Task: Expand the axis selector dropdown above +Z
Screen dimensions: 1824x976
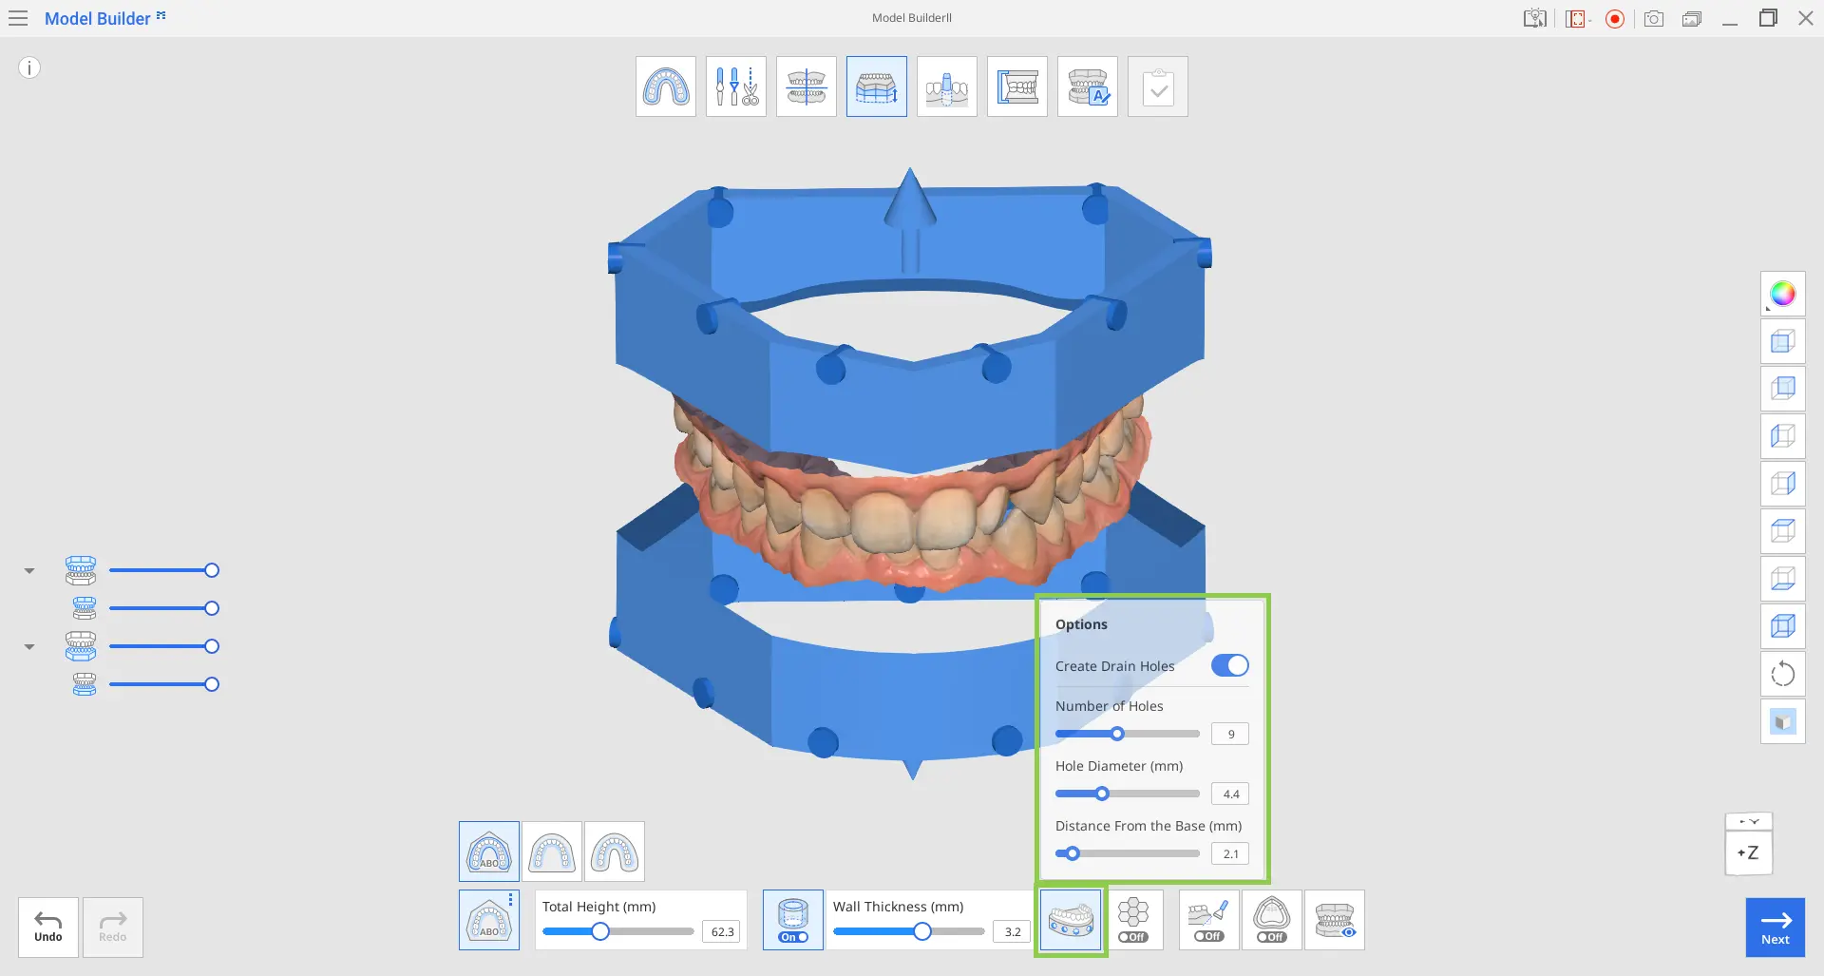Action: [1749, 821]
